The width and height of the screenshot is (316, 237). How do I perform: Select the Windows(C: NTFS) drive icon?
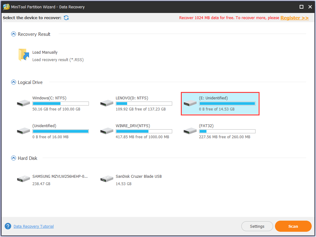point(23,103)
